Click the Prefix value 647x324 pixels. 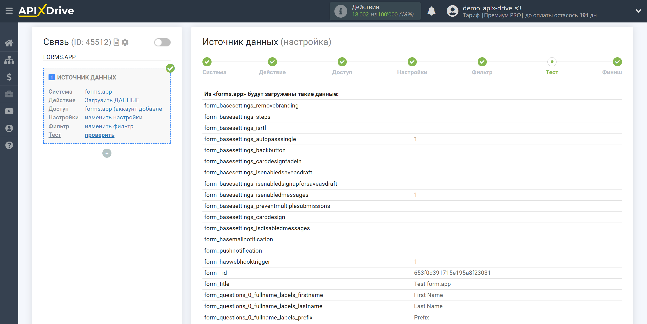pyautogui.click(x=421, y=317)
